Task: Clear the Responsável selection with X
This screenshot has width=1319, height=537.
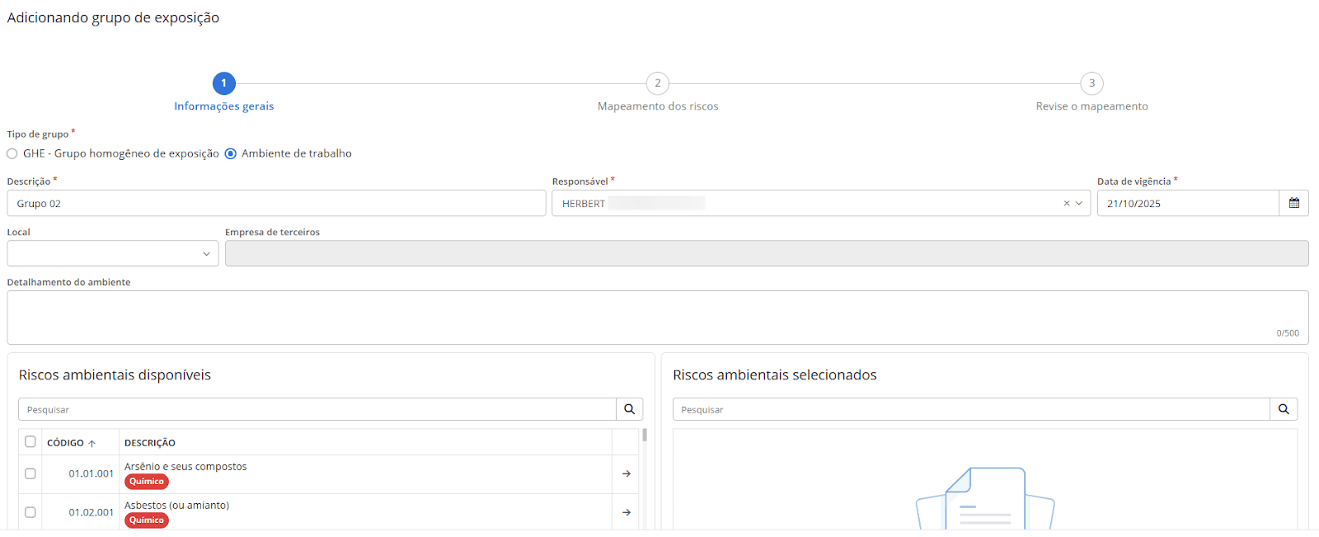Action: pyautogui.click(x=1066, y=204)
